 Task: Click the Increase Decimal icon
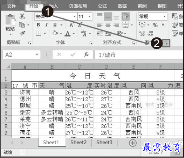tap(142, 33)
